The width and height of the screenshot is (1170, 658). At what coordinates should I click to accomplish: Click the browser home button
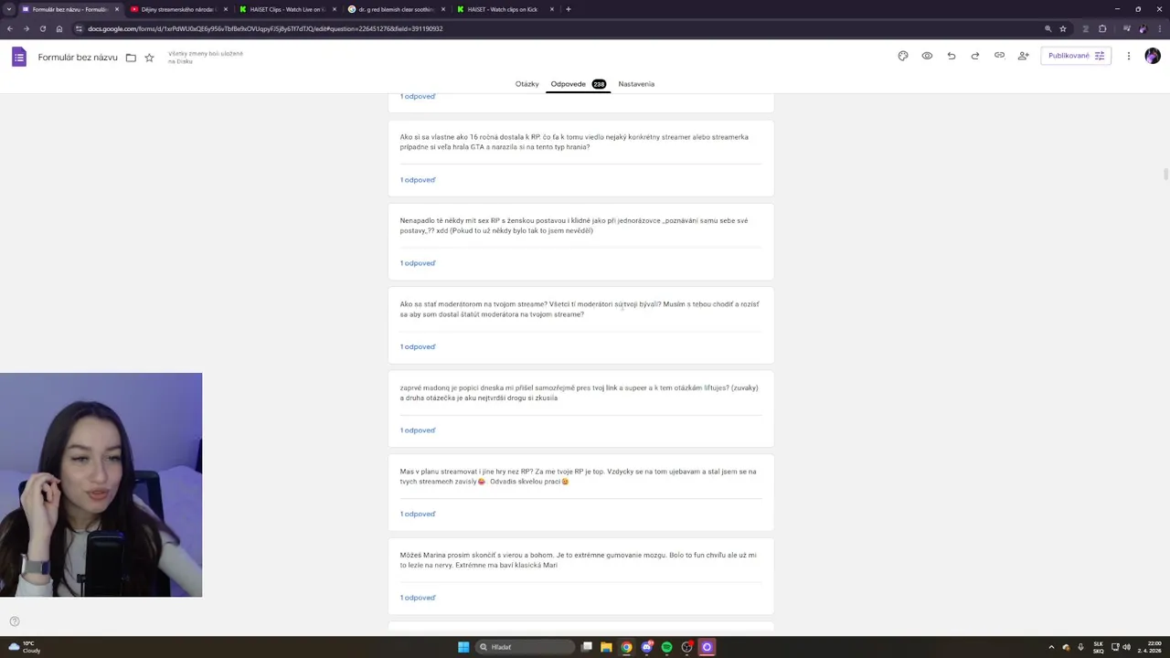tap(59, 28)
